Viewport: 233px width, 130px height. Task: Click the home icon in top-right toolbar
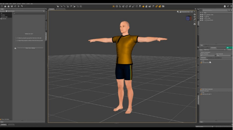(x=225, y=6)
